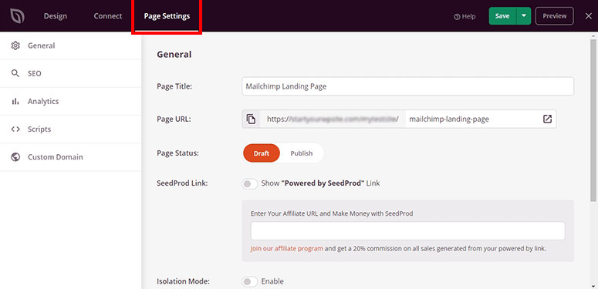598x289 pixels.
Task: Click the Preview button
Action: (555, 16)
